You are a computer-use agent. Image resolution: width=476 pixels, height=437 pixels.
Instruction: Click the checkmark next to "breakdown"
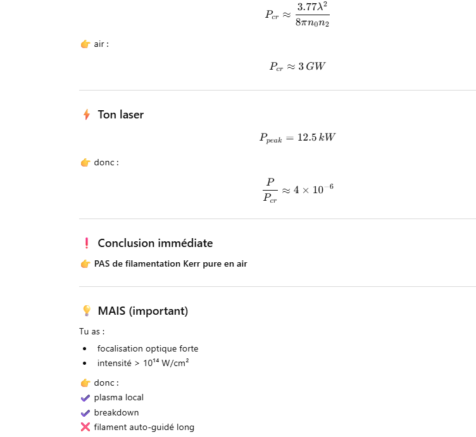coord(85,412)
